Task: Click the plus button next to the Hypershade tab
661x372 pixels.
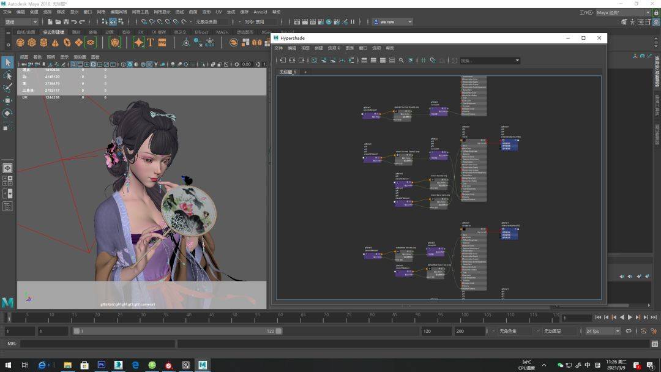Action: click(x=305, y=72)
